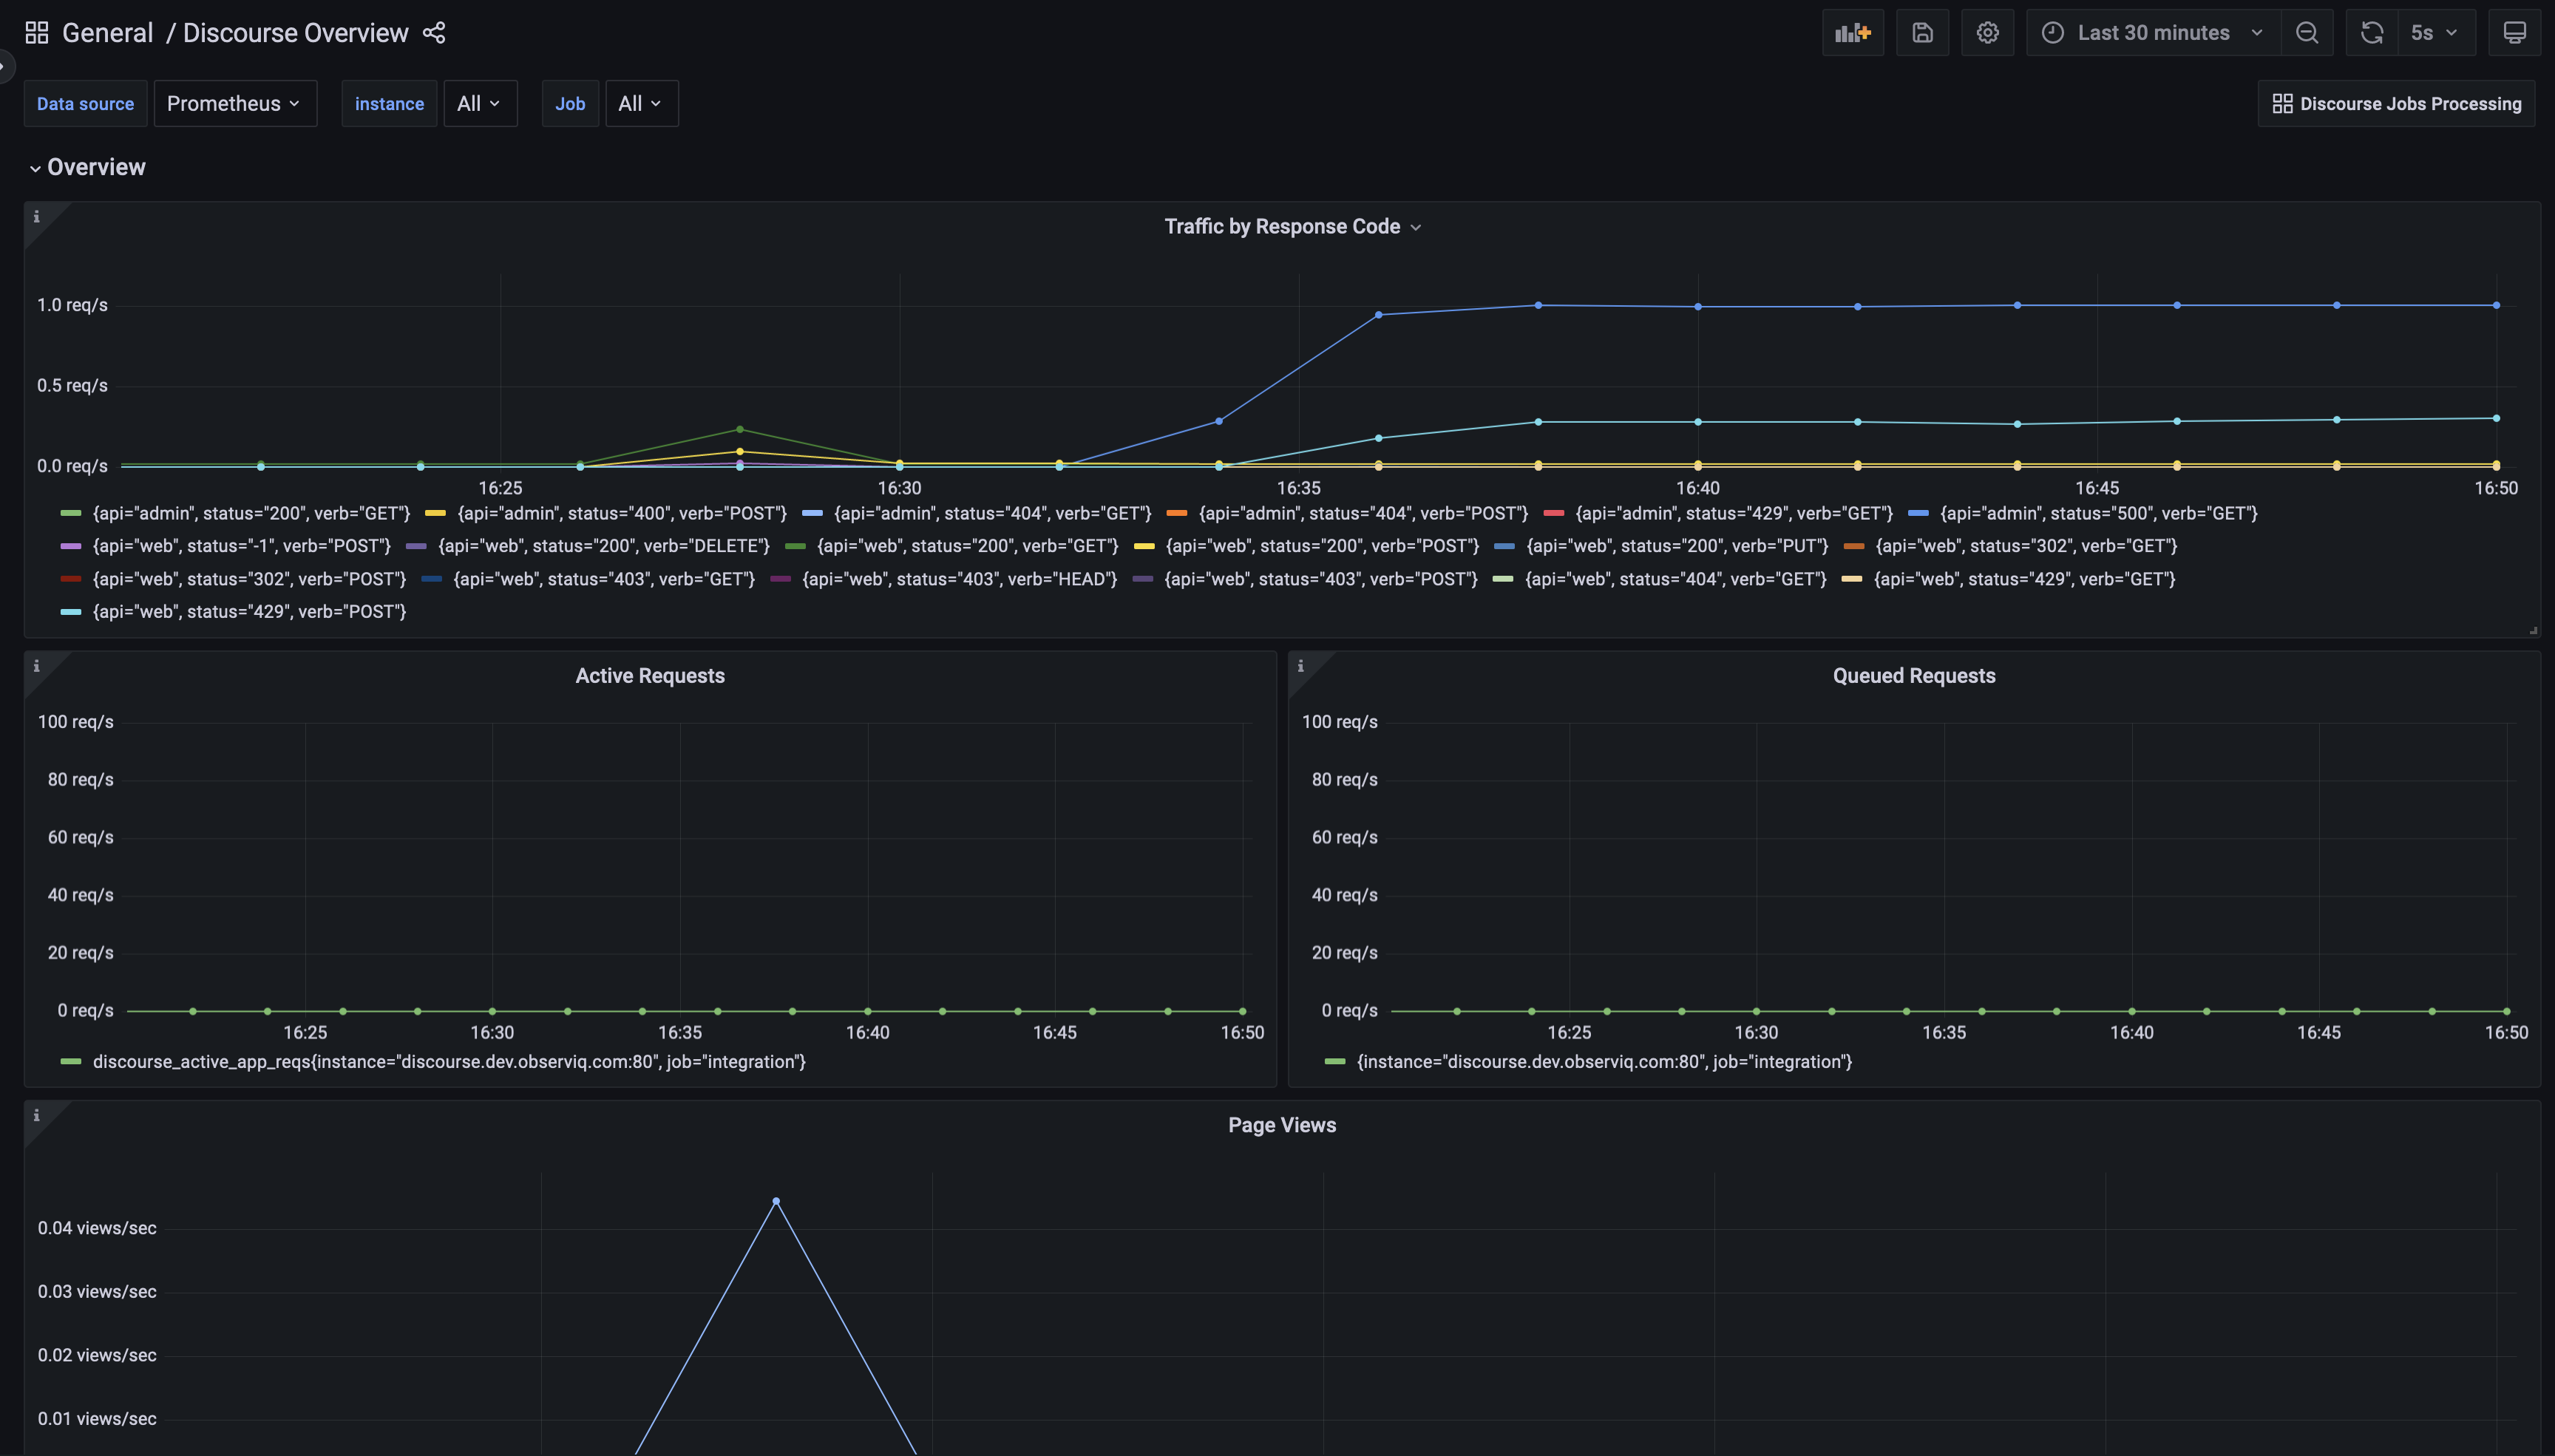The width and height of the screenshot is (2555, 1456).
Task: Share the Discourse Overview dashboard
Action: (434, 32)
